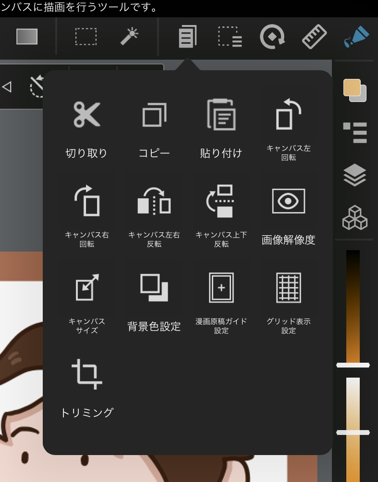Click the left-pointing triangle arrow
This screenshot has width=378, height=482.
click(7, 87)
